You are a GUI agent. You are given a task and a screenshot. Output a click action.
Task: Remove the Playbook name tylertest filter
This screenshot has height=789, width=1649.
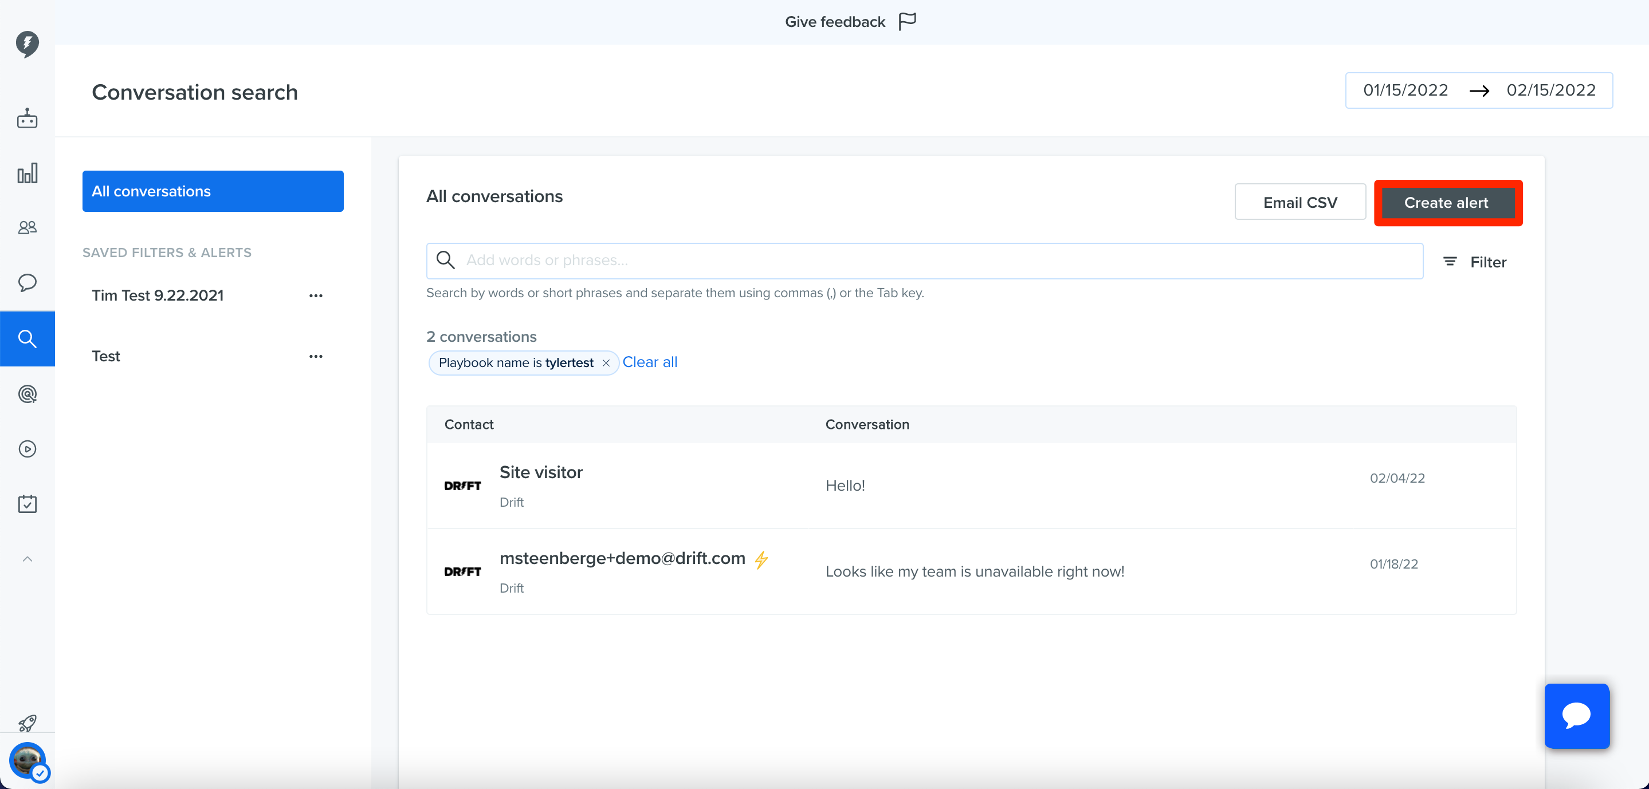(606, 363)
